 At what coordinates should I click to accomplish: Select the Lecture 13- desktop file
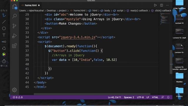click(179, 48)
